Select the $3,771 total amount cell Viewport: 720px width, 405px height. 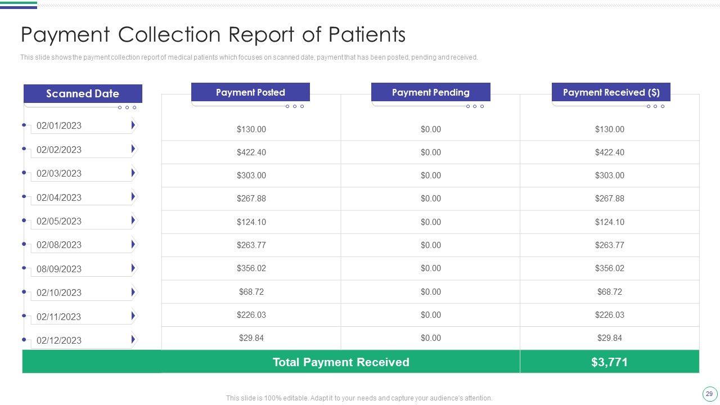click(x=609, y=362)
